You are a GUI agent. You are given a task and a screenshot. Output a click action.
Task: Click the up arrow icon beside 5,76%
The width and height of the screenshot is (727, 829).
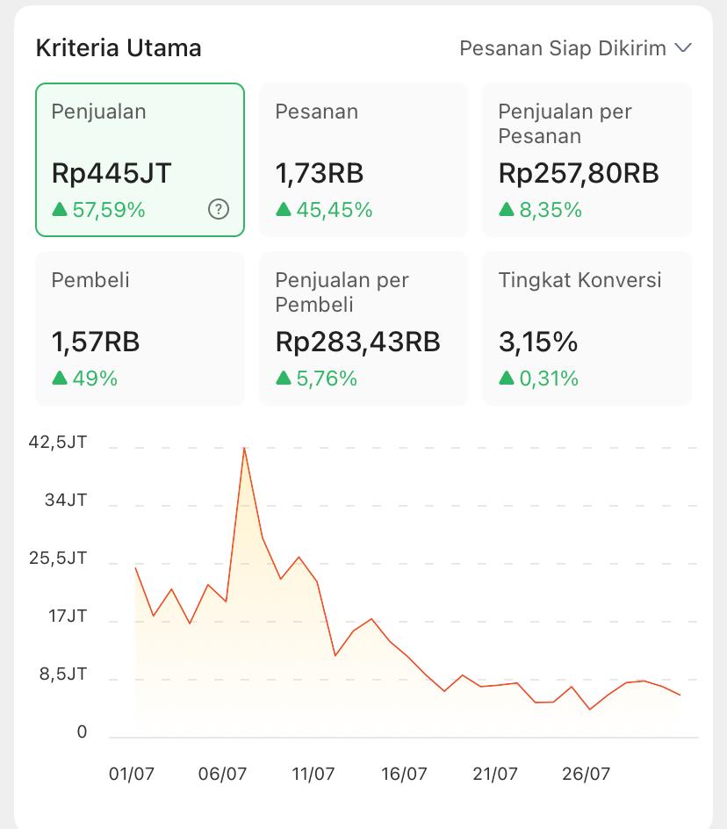284,378
